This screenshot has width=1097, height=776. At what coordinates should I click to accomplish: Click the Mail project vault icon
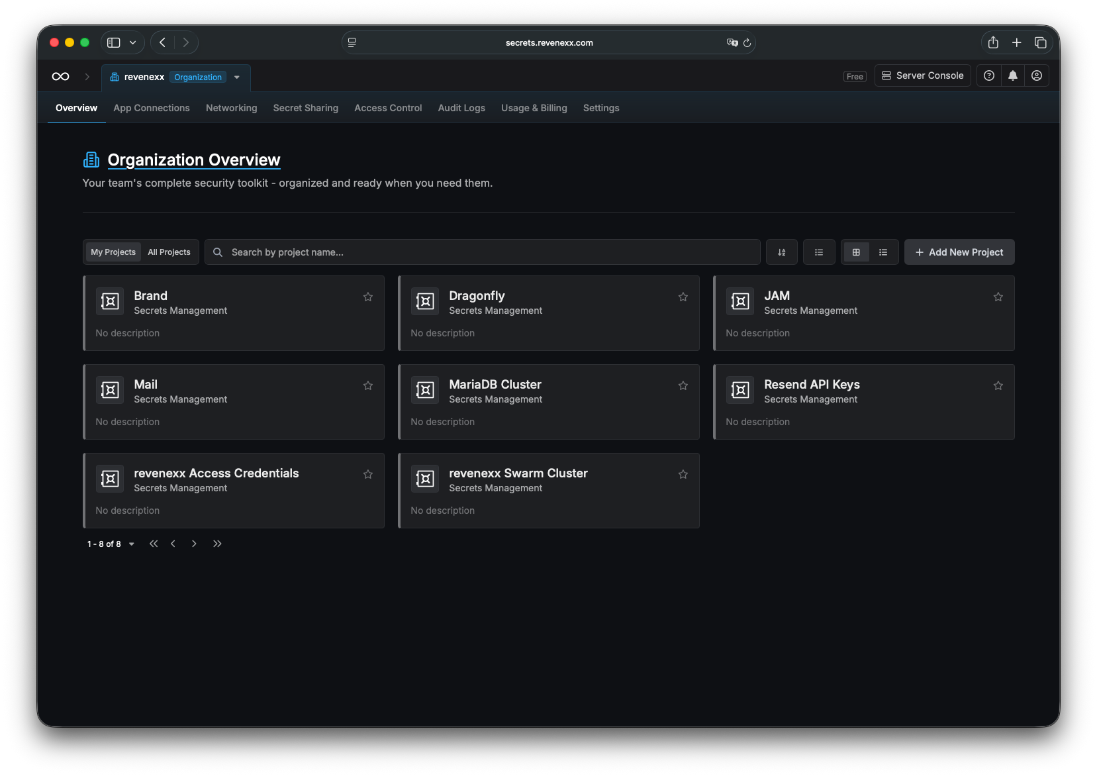pyautogui.click(x=110, y=390)
